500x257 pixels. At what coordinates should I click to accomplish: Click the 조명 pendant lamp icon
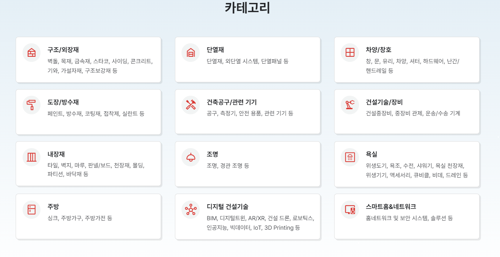(x=191, y=157)
